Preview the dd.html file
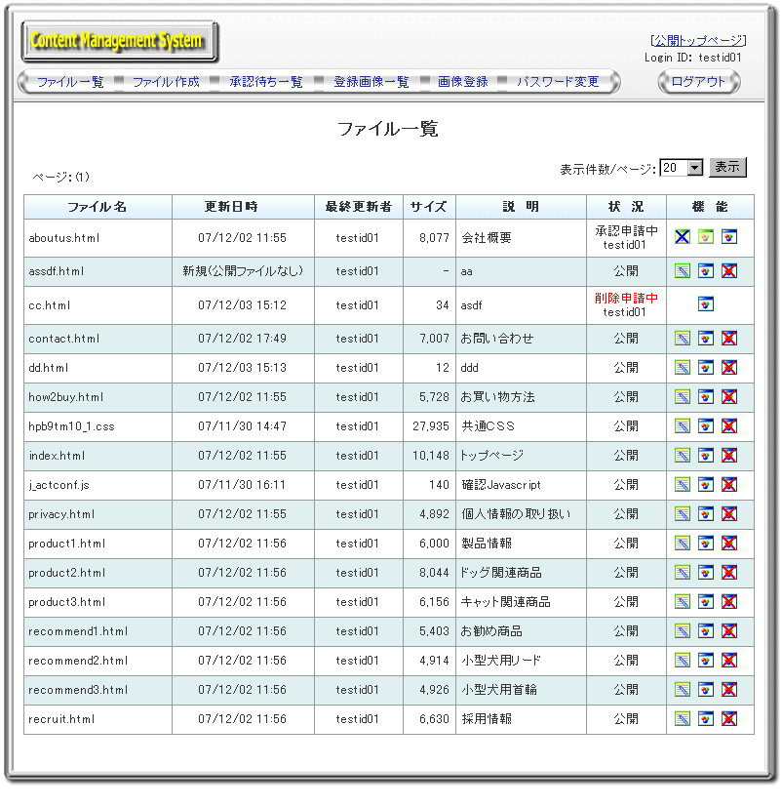Viewport: 782px width, 807px height. tap(706, 368)
